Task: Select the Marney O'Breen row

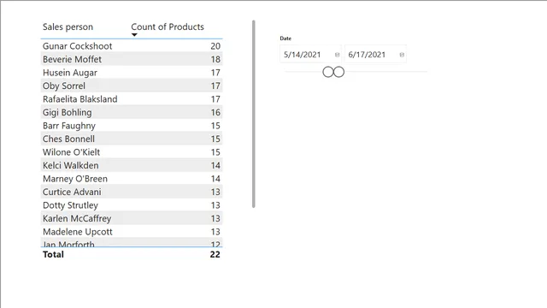Action: [x=132, y=179]
